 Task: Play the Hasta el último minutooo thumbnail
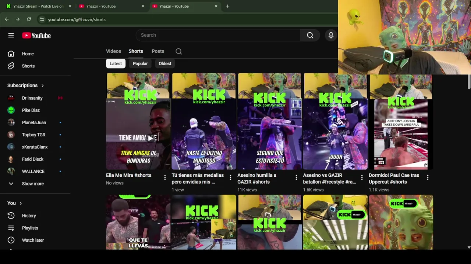(204, 121)
